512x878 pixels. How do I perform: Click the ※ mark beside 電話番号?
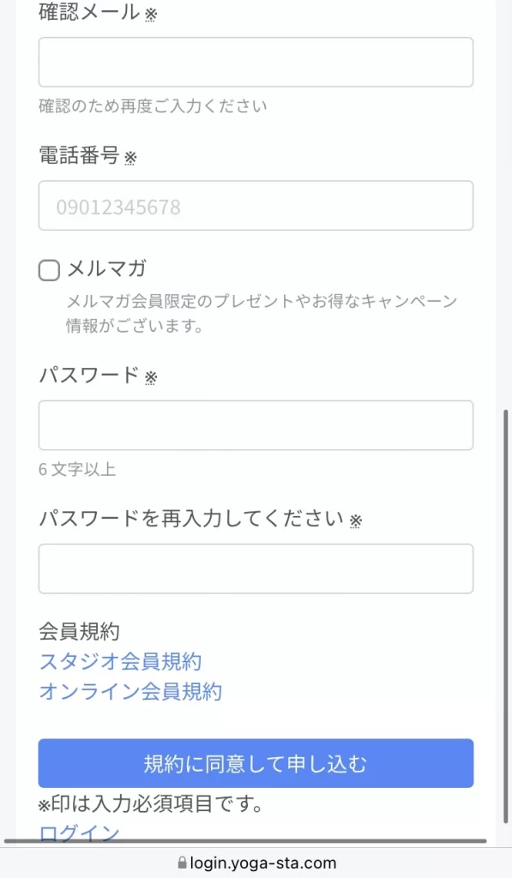pos(130,159)
